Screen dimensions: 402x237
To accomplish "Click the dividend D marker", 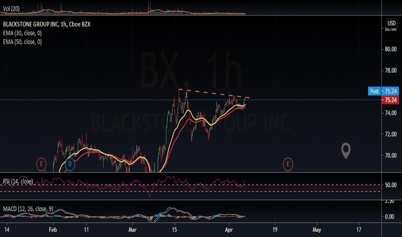I will pyautogui.click(x=70, y=164).
